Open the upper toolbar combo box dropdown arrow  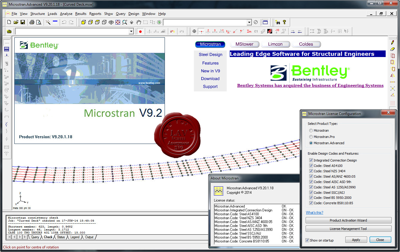pyautogui.click(x=249, y=22)
